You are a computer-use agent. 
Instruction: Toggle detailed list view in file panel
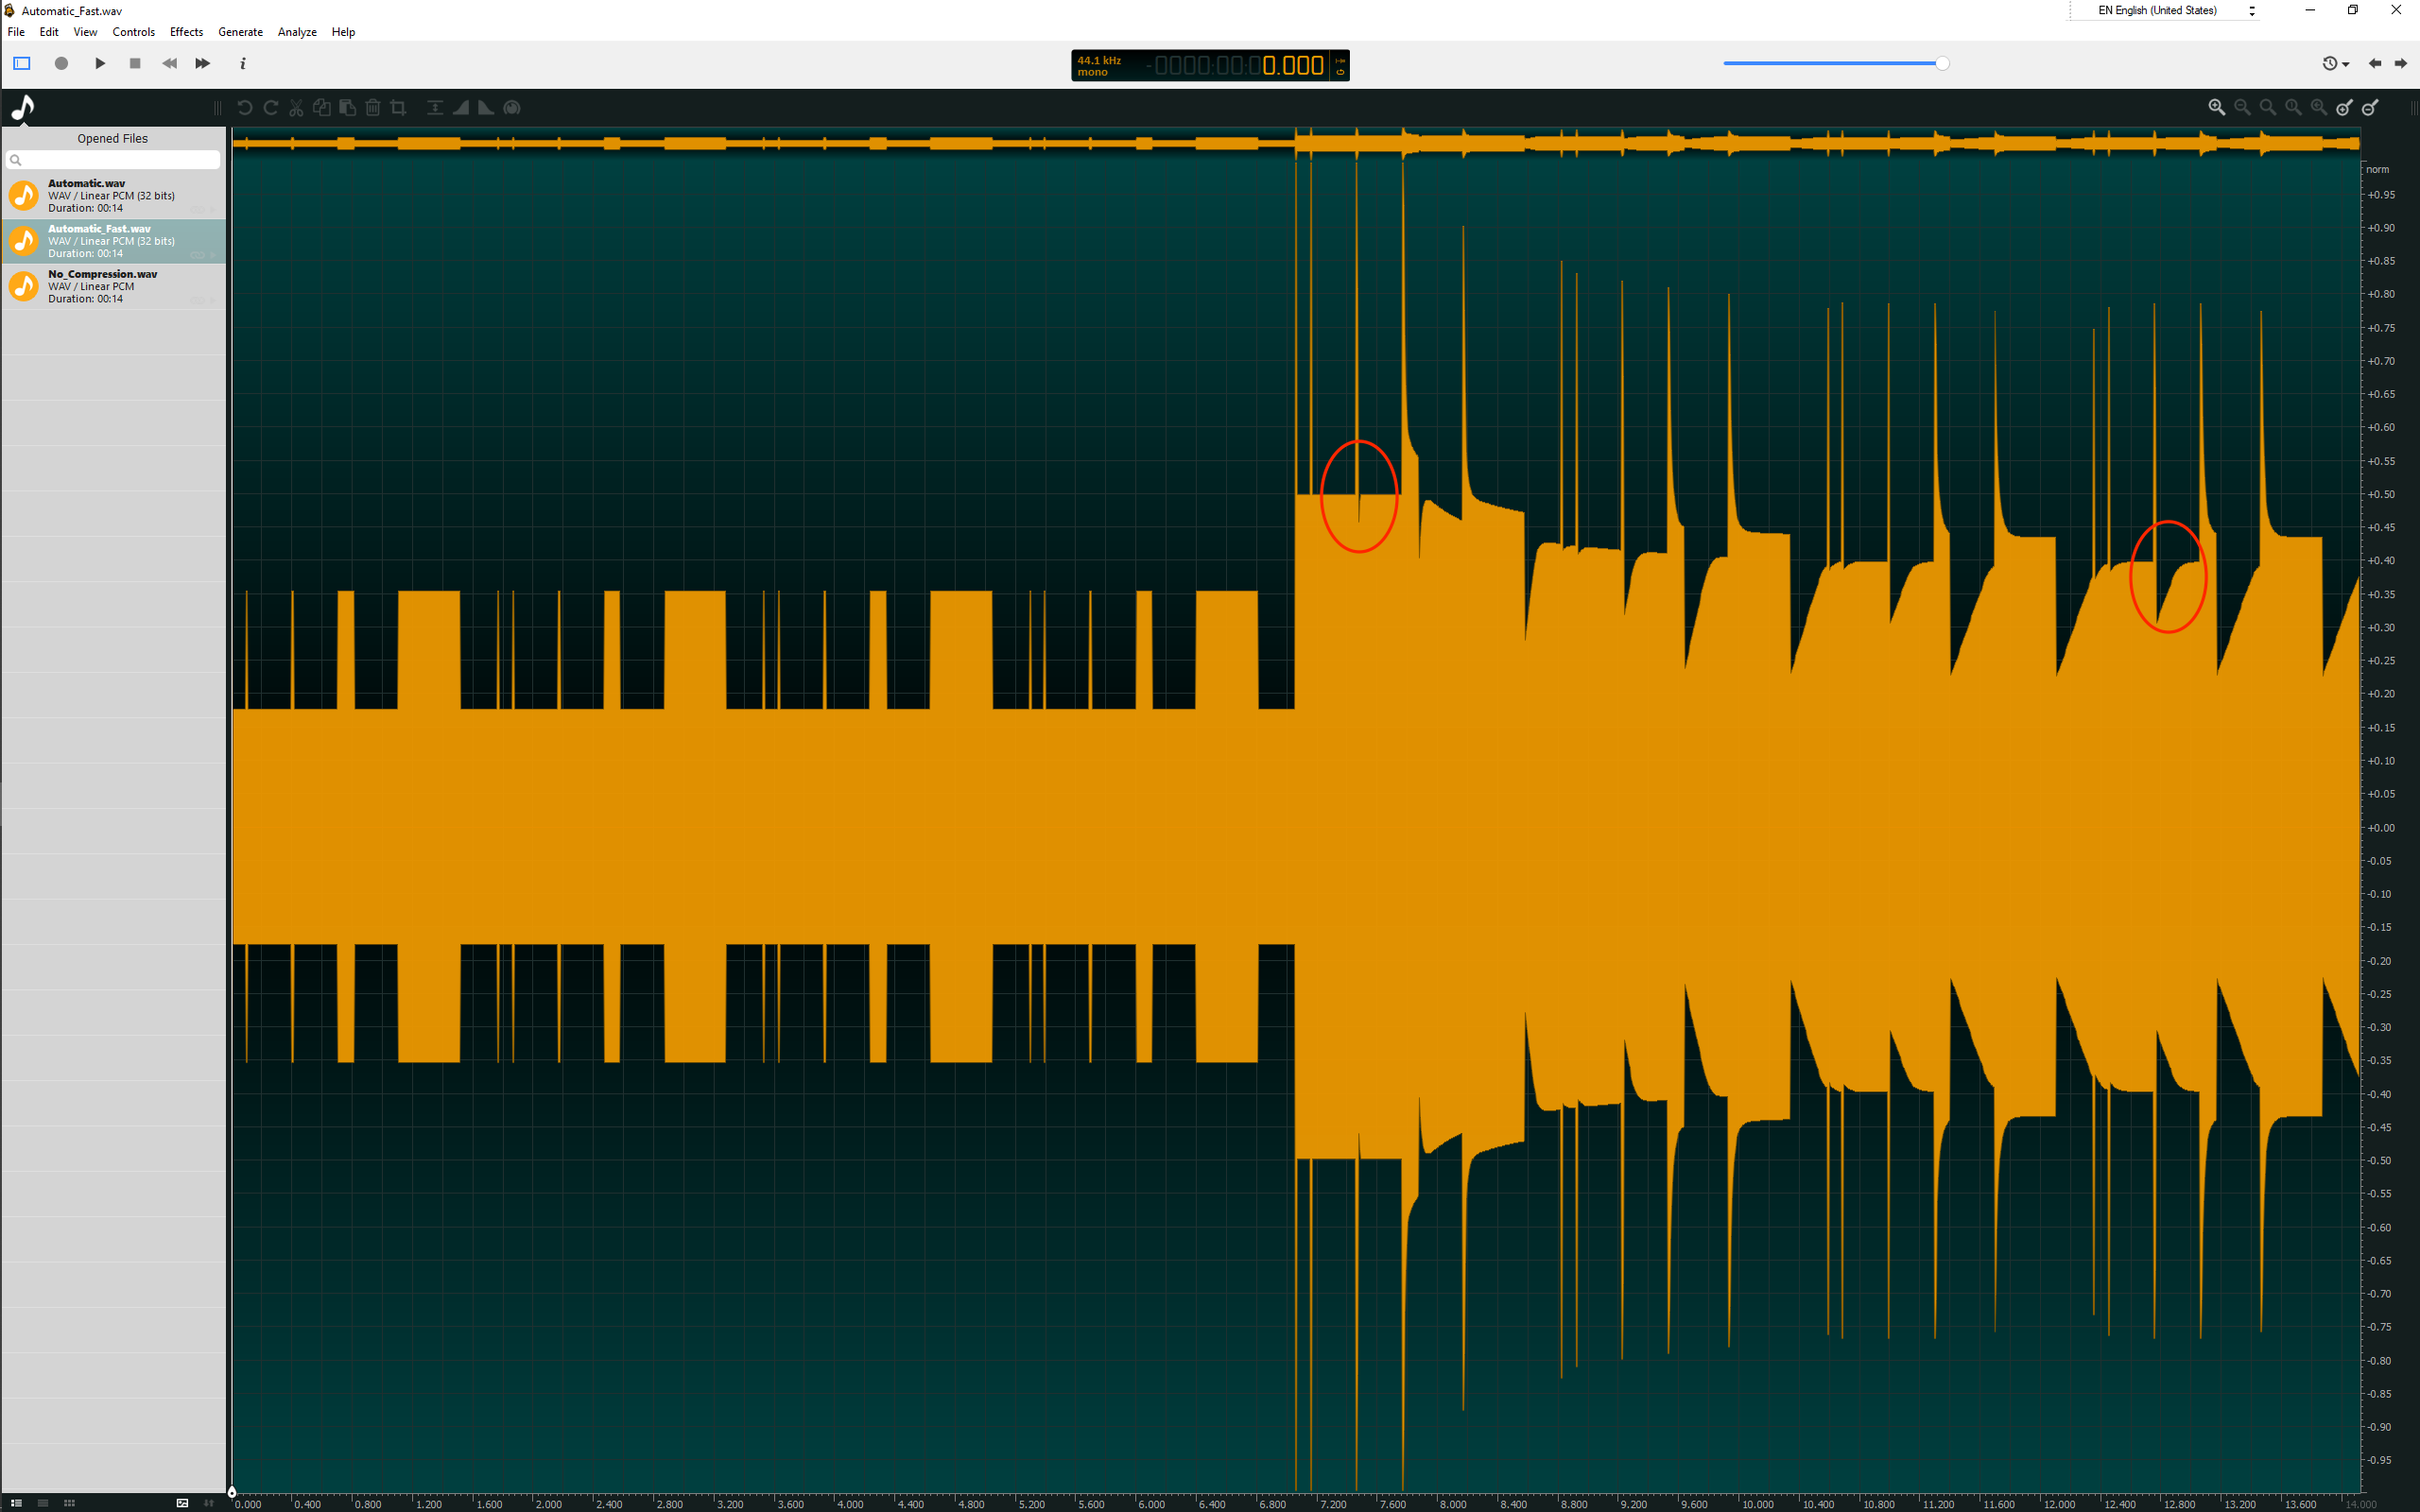click(16, 1502)
